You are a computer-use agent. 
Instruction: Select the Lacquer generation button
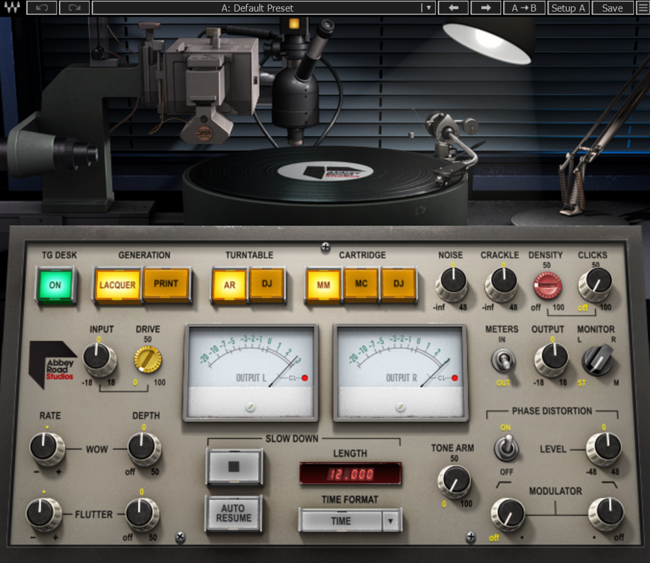coord(117,285)
